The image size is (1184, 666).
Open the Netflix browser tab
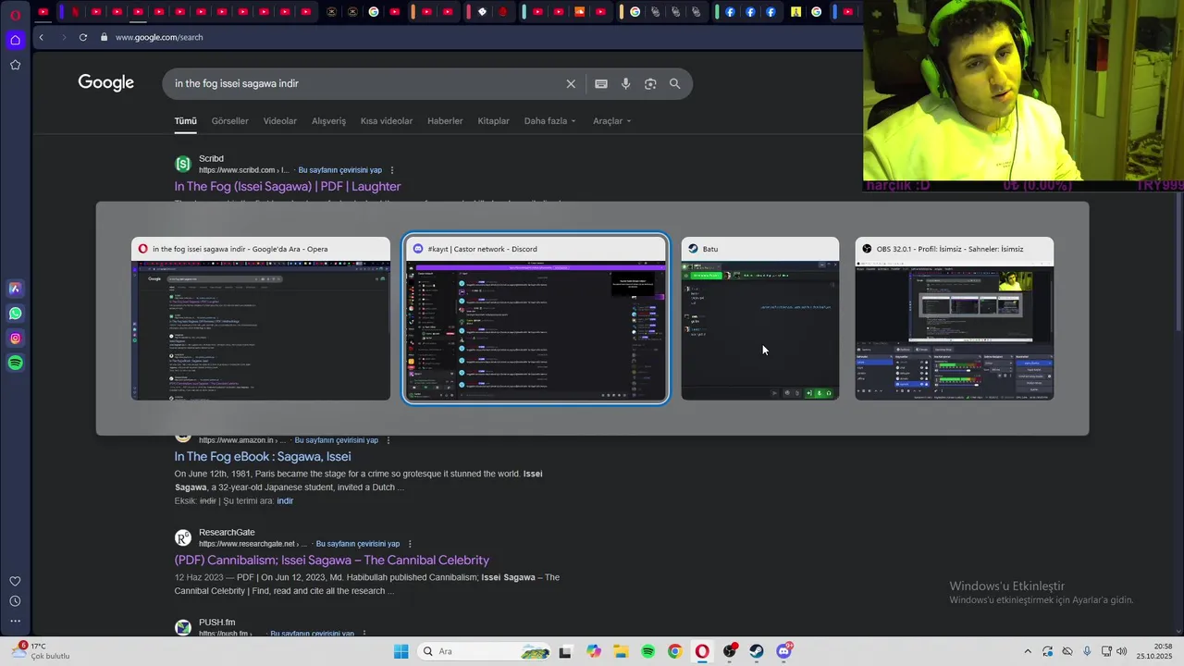[x=75, y=12]
